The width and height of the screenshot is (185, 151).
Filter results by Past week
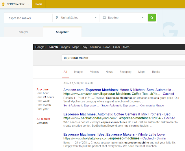point(43,101)
